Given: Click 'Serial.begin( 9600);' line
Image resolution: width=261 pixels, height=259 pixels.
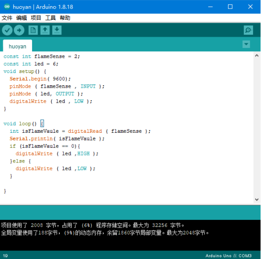Looking at the screenshot, I should pos(40,79).
